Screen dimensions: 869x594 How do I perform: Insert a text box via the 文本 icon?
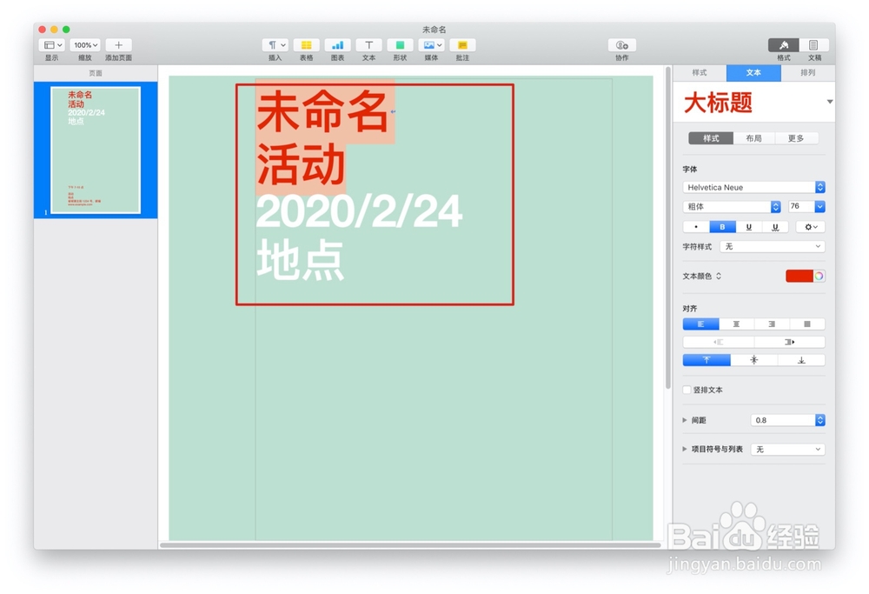tap(368, 45)
